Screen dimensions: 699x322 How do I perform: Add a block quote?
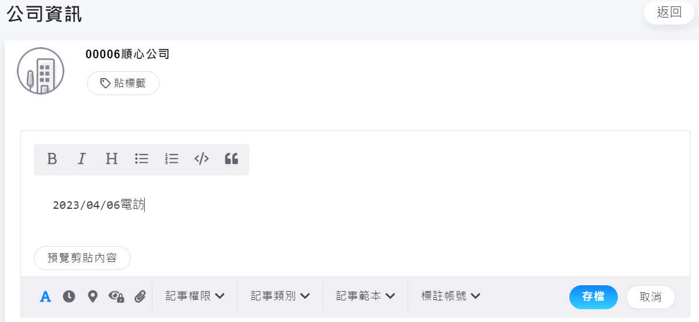[231, 159]
